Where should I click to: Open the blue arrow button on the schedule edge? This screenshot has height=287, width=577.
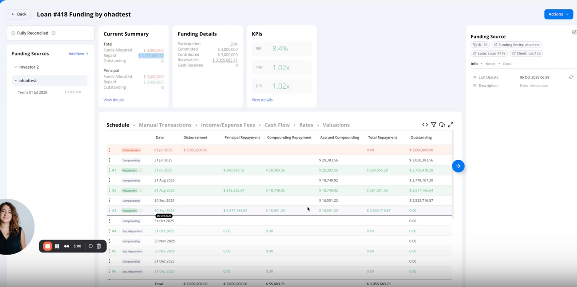(458, 166)
